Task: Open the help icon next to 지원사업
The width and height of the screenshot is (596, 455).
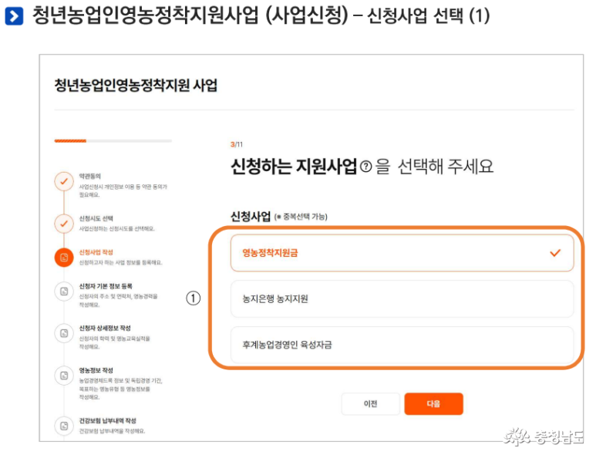Action: (365, 167)
